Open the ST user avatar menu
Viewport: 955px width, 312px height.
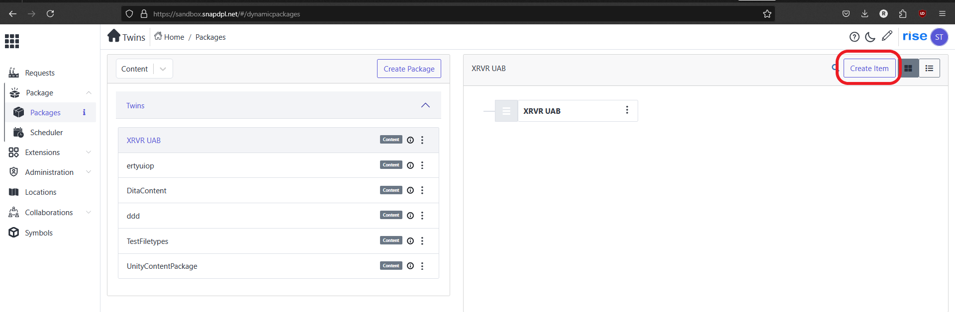point(939,37)
